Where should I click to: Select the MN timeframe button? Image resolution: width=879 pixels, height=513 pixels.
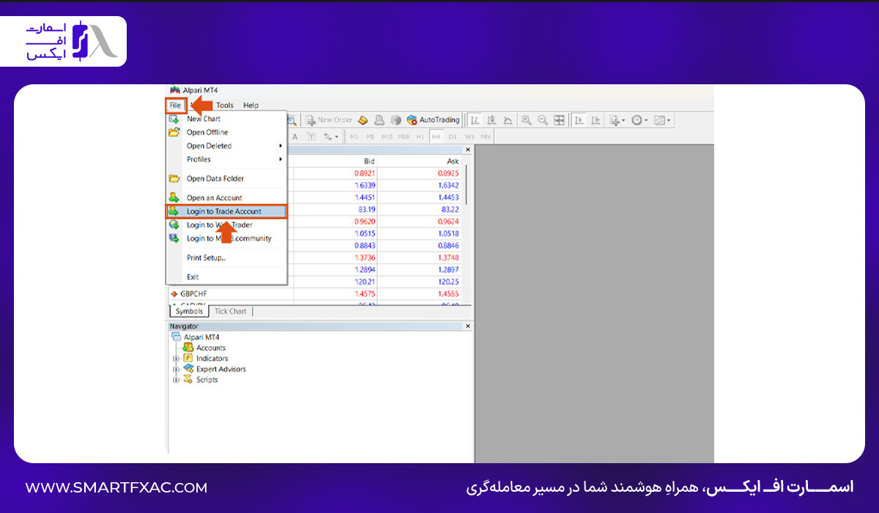[486, 137]
